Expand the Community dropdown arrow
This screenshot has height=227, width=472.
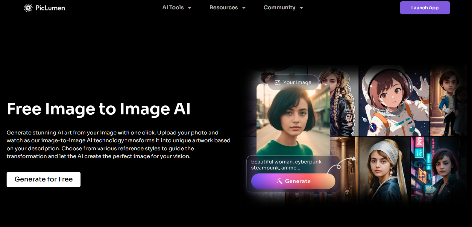pos(301,8)
